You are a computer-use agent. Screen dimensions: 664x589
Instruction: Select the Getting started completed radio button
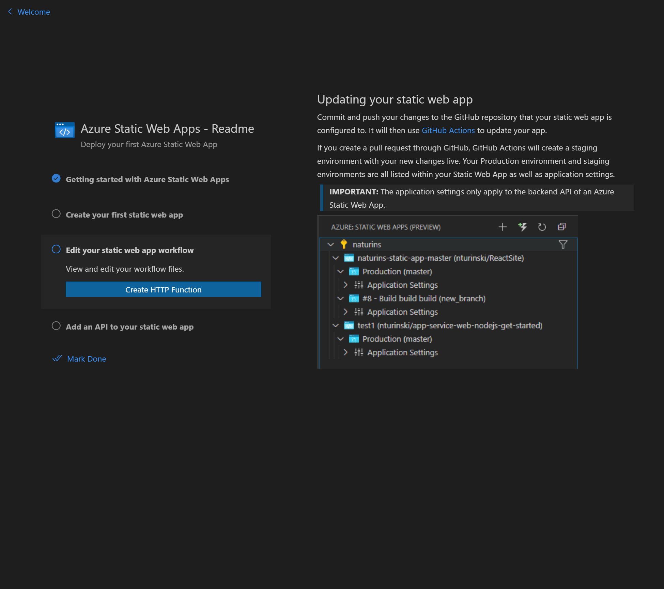pyautogui.click(x=56, y=178)
